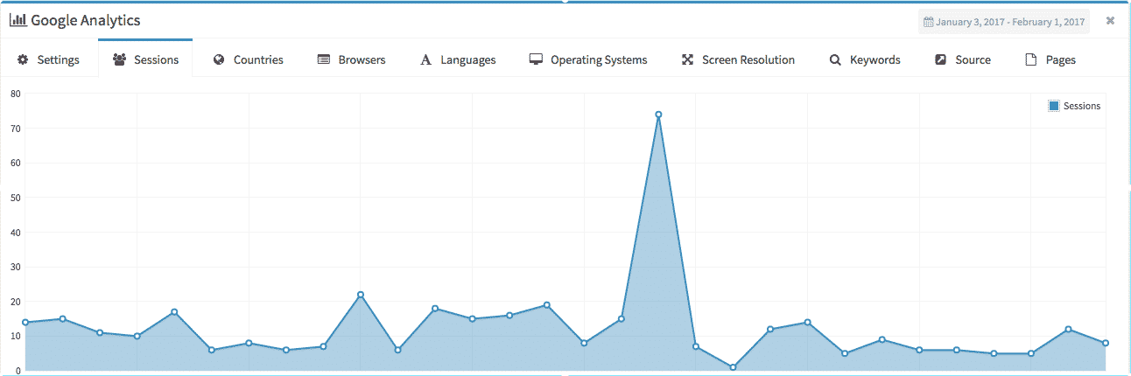
Task: Click the Languages letter A icon
Action: [426, 59]
